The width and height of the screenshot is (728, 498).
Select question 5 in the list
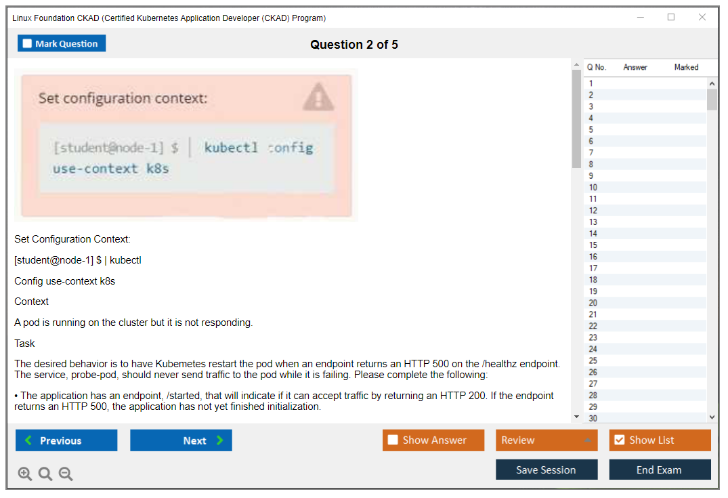pos(591,129)
